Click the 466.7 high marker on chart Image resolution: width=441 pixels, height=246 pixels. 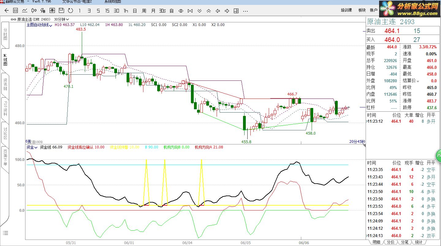(292, 94)
